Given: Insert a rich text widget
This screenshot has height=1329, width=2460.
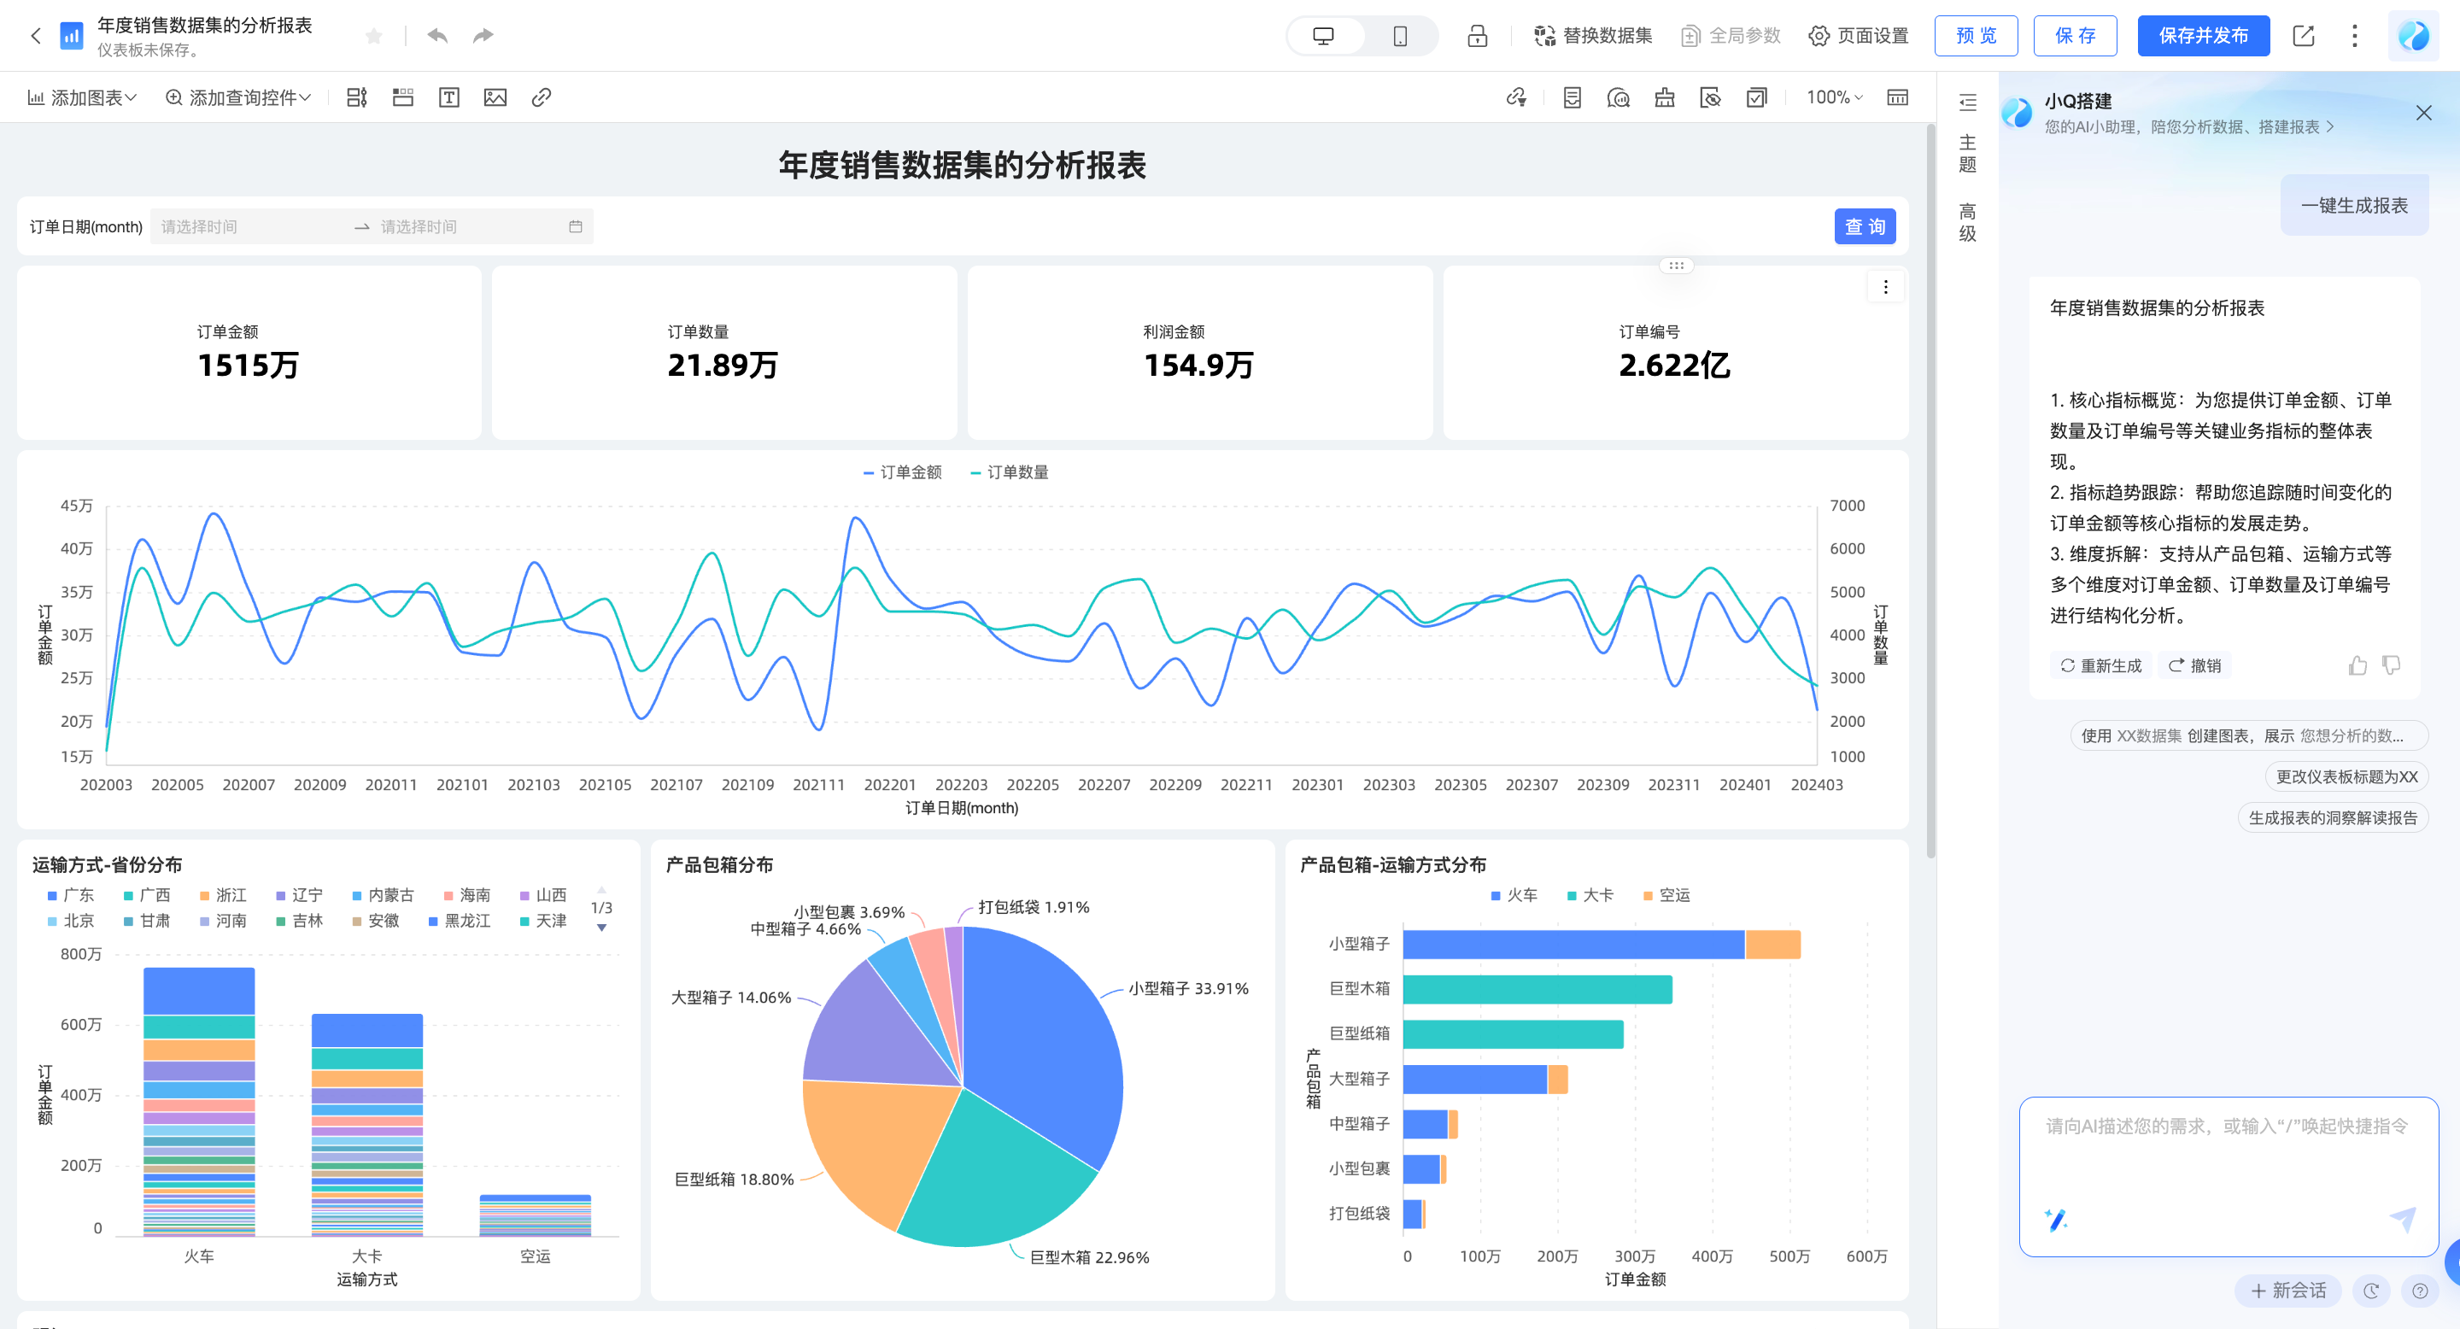Looking at the screenshot, I should (x=448, y=97).
